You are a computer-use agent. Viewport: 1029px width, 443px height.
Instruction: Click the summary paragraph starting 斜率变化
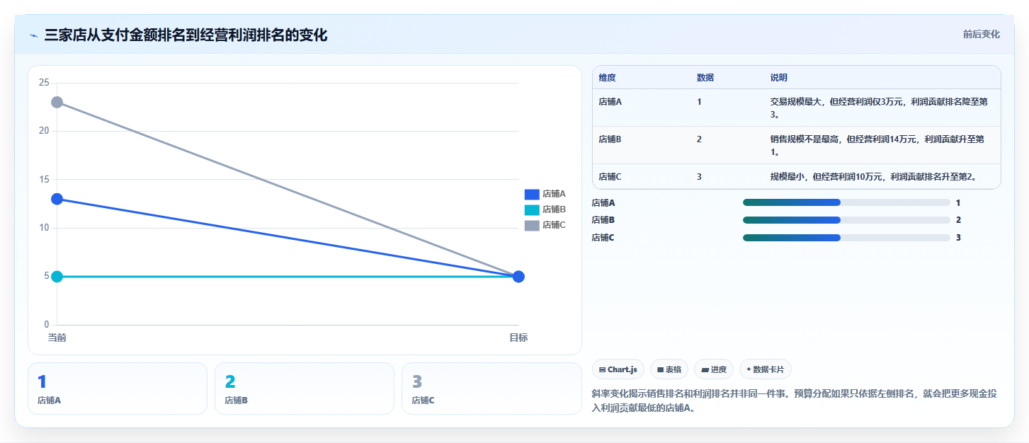[x=795, y=401]
